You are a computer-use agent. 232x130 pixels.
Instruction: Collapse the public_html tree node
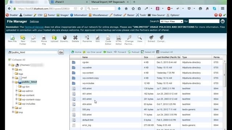tap(13, 82)
